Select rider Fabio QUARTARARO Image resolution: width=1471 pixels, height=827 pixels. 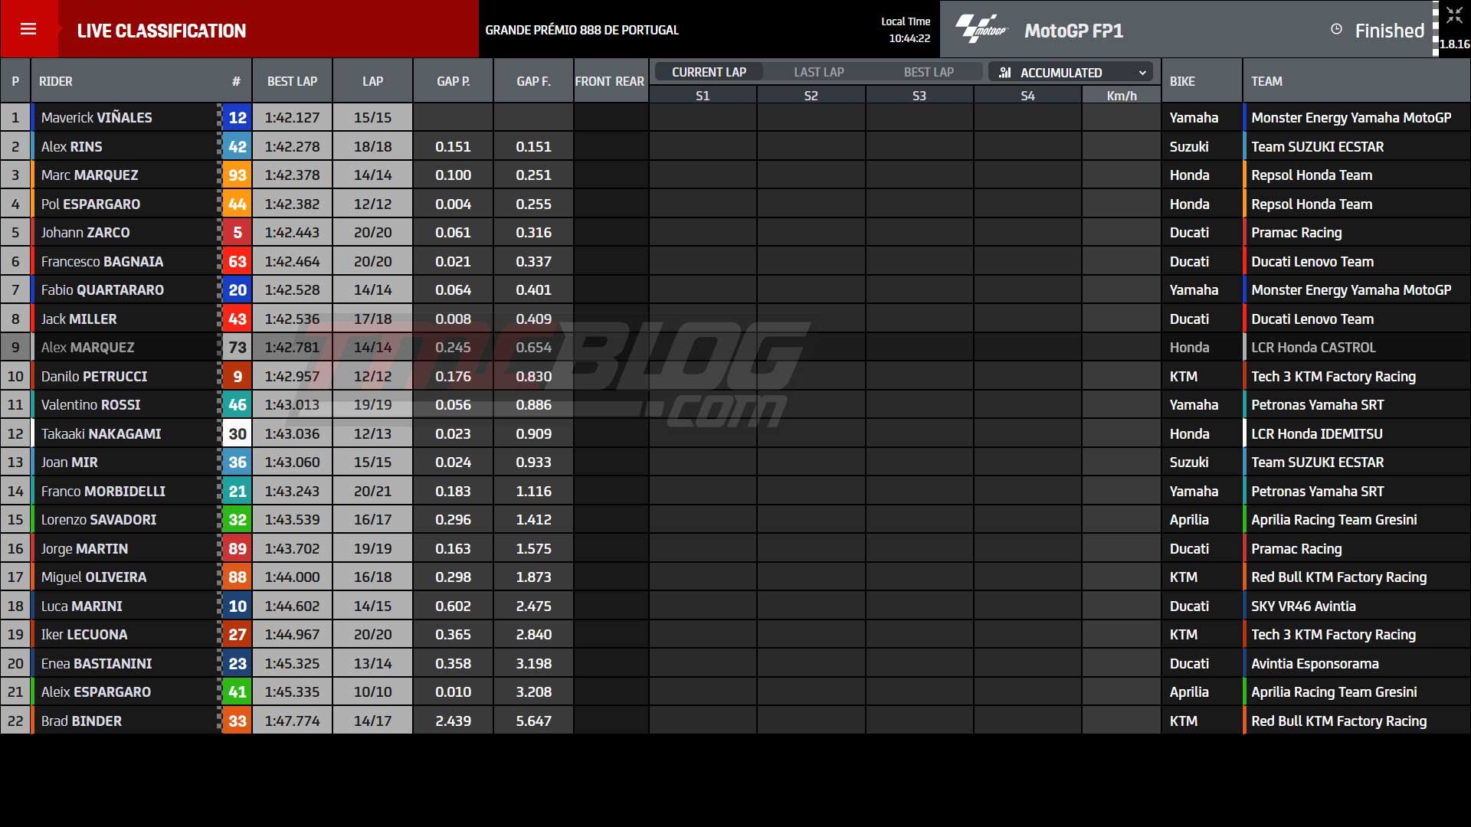point(103,290)
